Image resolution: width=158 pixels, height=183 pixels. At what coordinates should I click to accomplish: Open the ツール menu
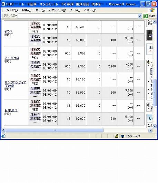(75, 10)
